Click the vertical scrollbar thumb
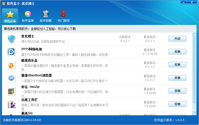Viewport: 199px width, 125px height. [x=194, y=70]
